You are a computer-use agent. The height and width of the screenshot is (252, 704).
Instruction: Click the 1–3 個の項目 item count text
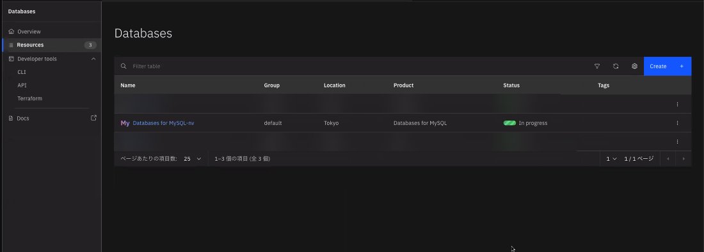click(x=243, y=159)
